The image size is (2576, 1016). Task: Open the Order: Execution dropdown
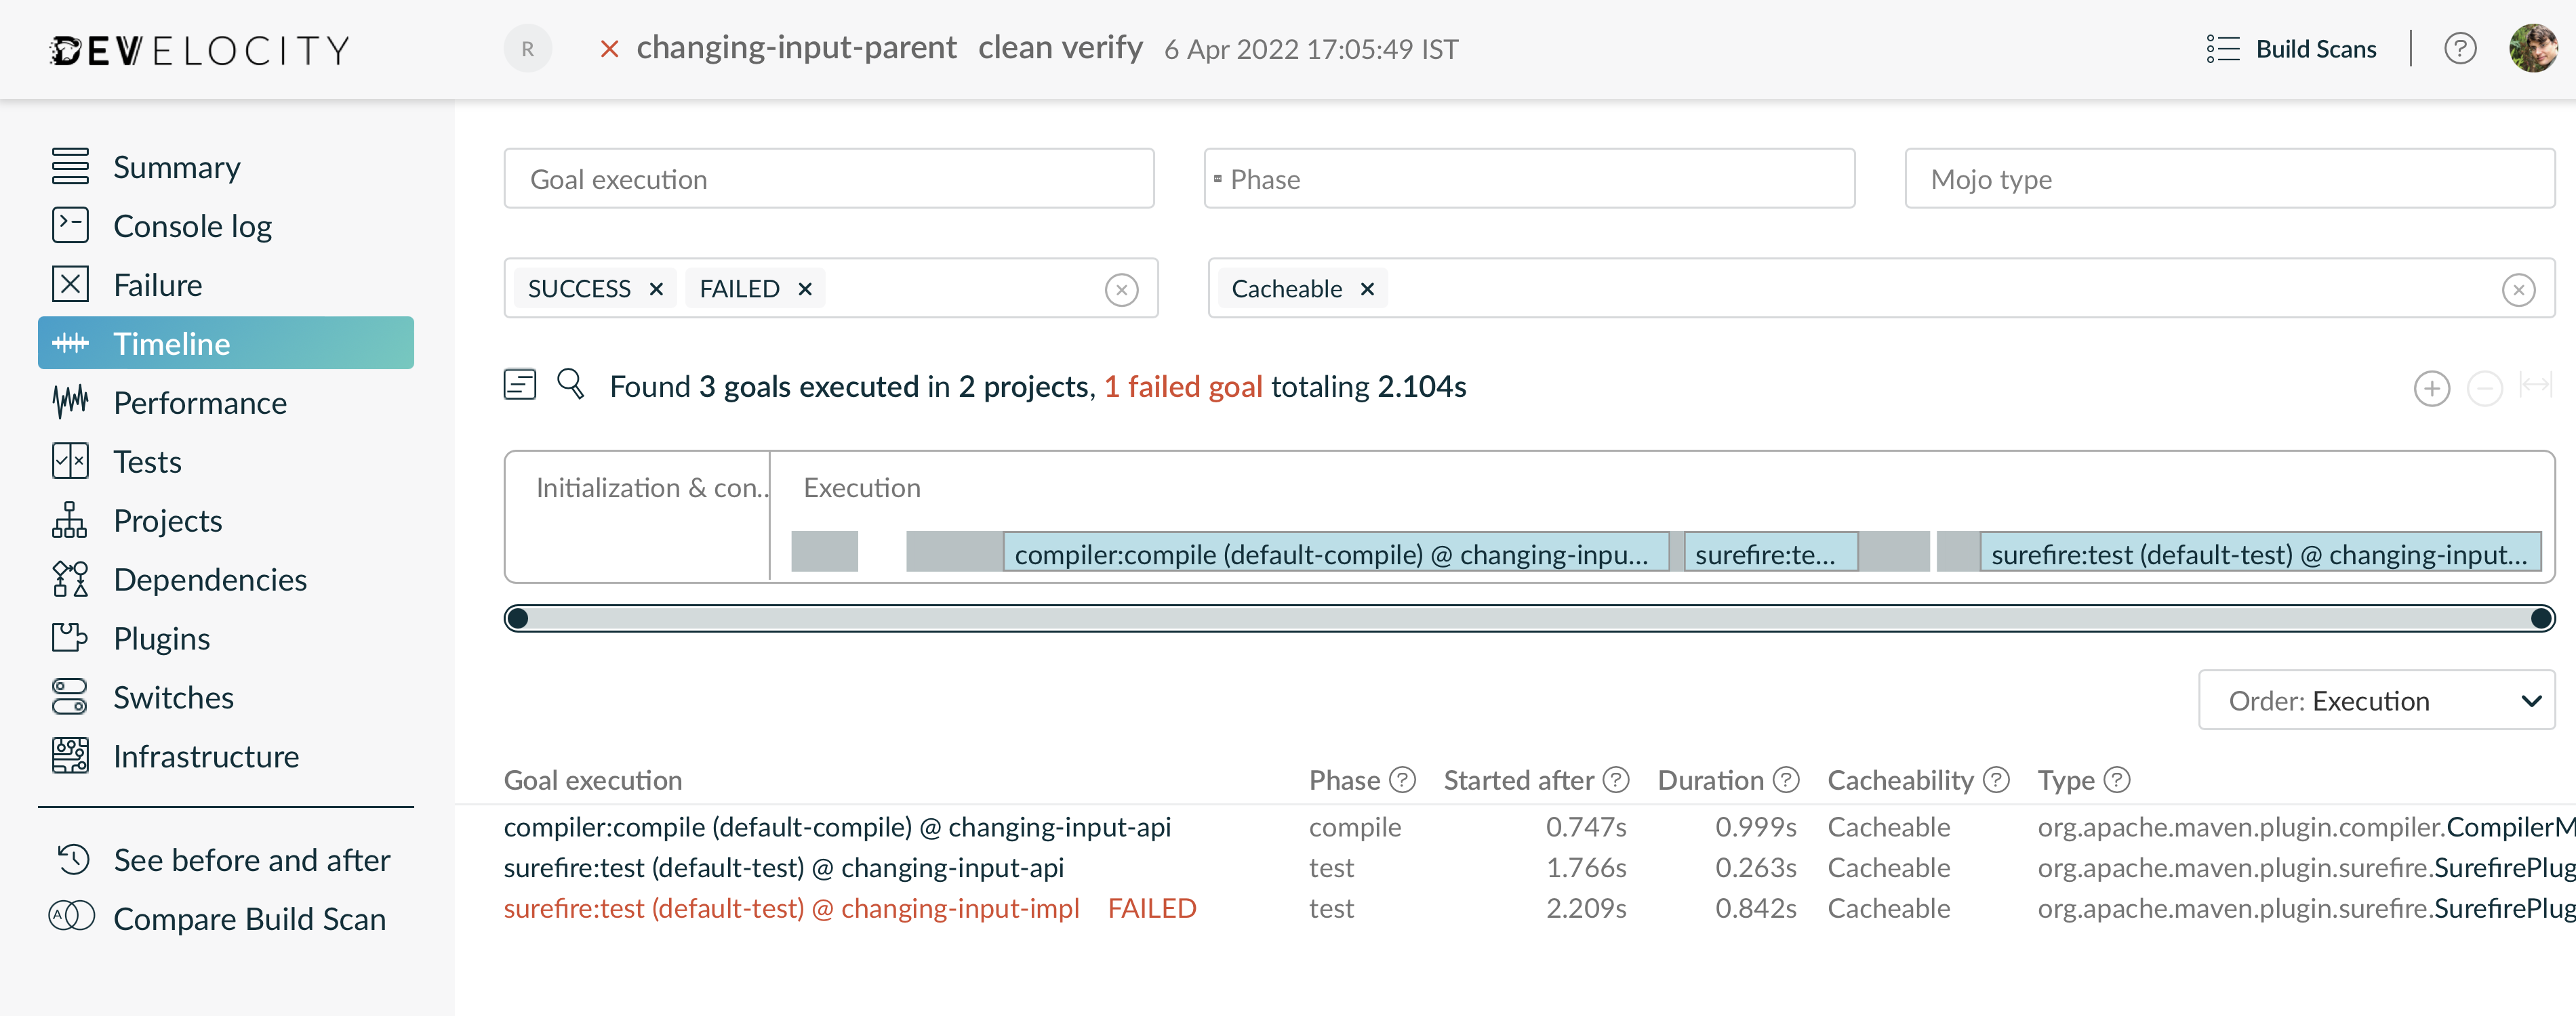pos(2376,700)
